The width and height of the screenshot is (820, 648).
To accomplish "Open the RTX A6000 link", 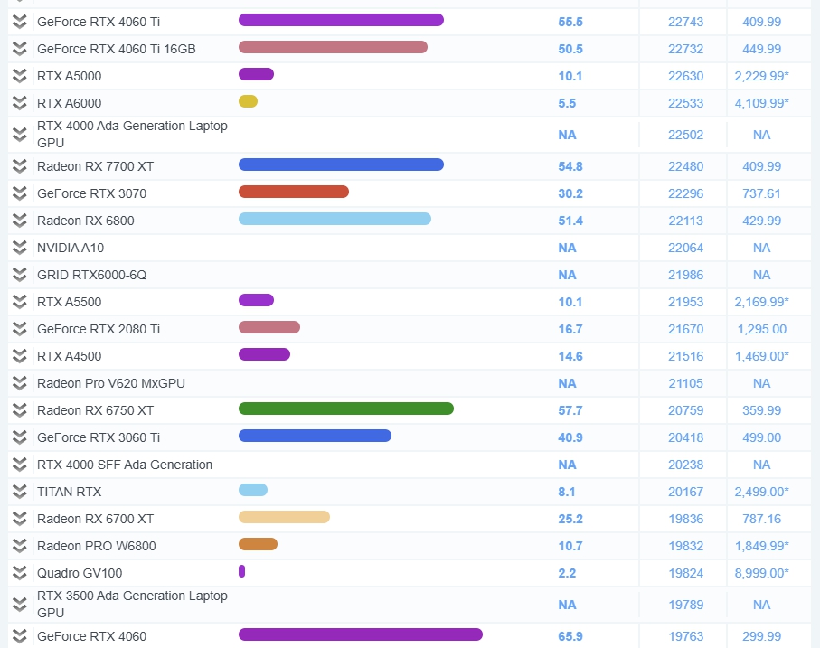I will click(x=69, y=103).
